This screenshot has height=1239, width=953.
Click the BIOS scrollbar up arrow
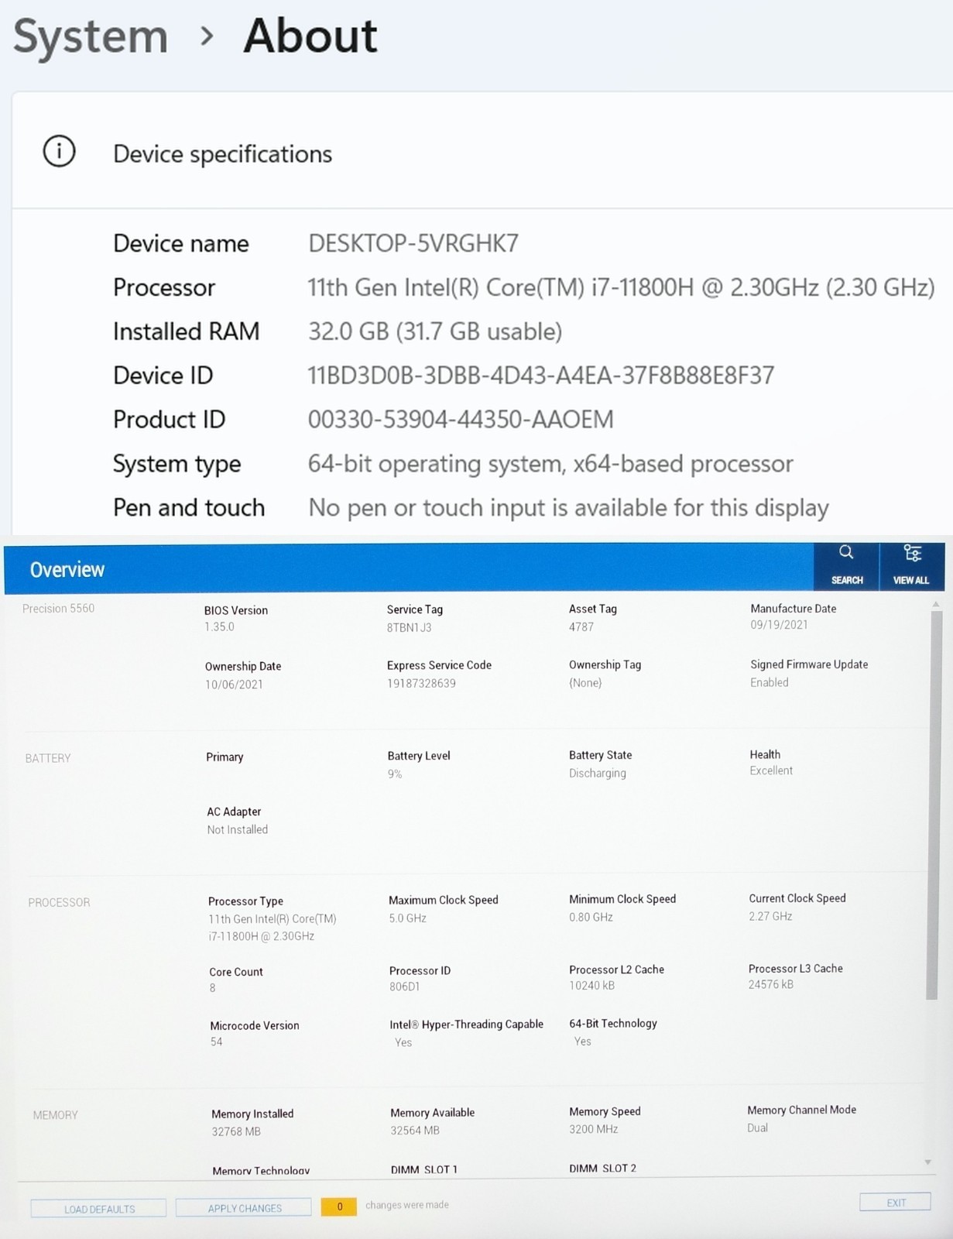pyautogui.click(x=936, y=604)
